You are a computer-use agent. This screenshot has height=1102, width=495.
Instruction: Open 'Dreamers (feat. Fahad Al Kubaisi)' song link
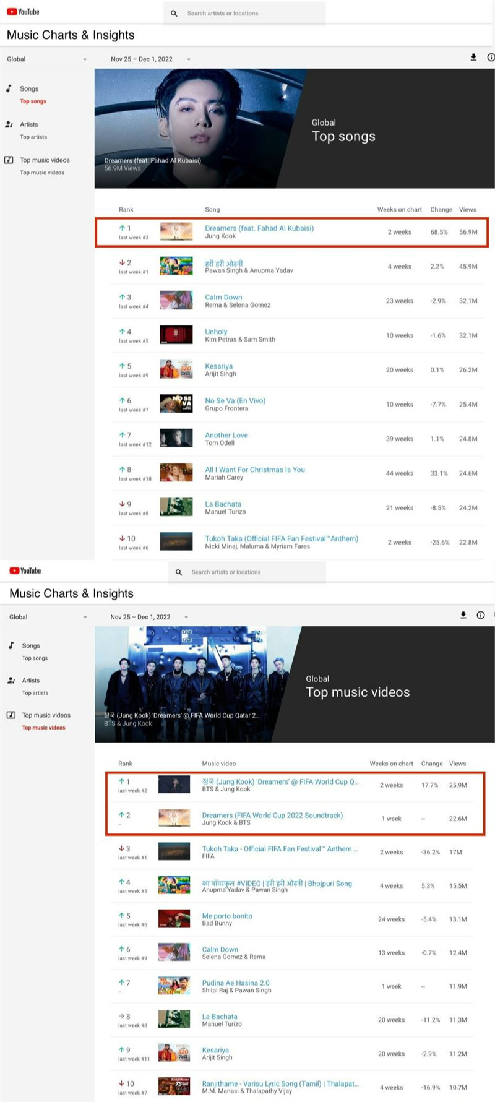(259, 228)
